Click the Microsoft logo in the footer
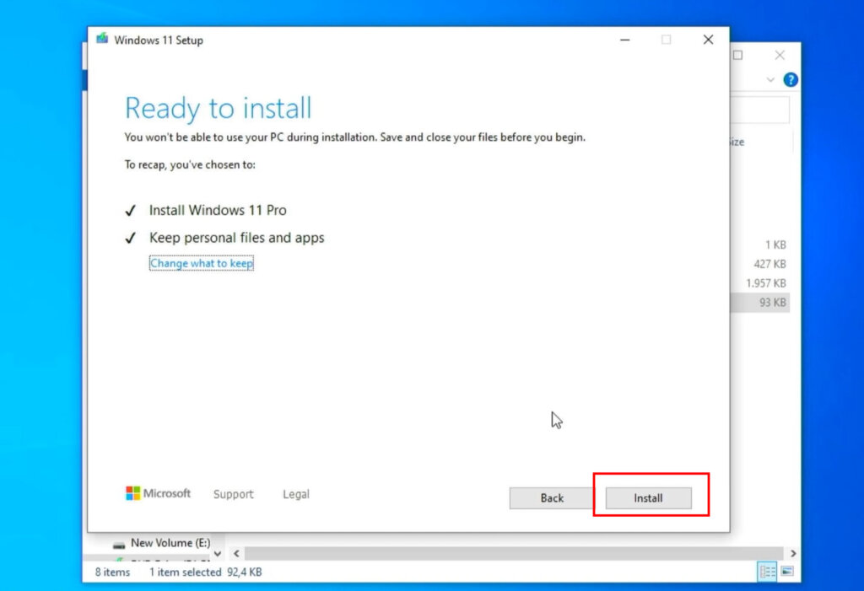Image resolution: width=864 pixels, height=591 pixels. pyautogui.click(x=133, y=492)
